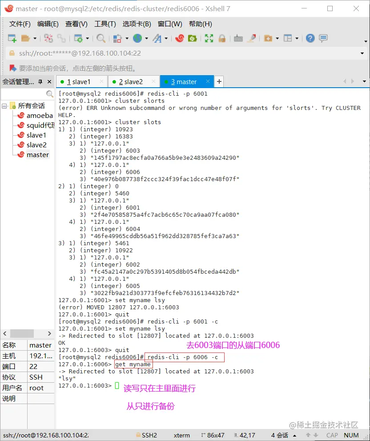This screenshot has height=441, width=370.
Task: Select amoeba session in tree
Action: pos(40,116)
